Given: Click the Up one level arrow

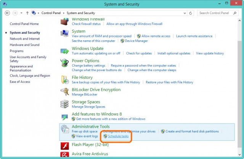Looking at the screenshot, I should pos(27,13).
